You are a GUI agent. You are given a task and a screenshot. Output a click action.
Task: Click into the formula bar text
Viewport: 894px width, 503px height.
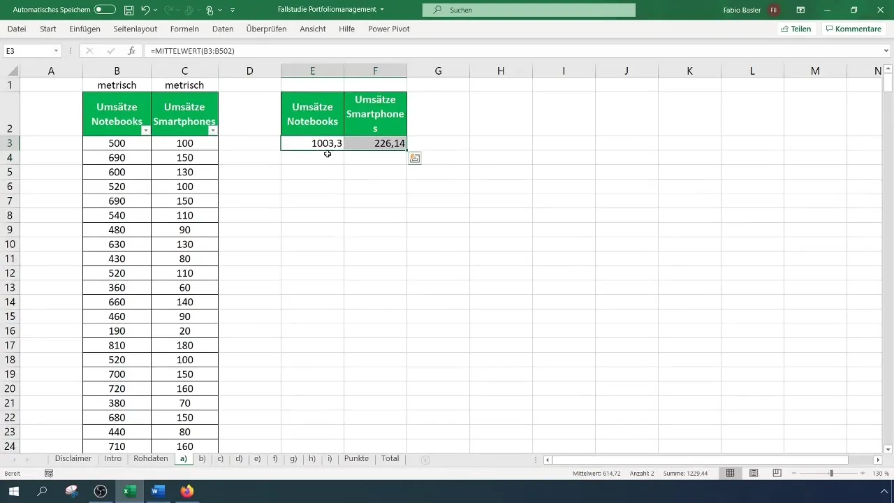pyautogui.click(x=512, y=51)
